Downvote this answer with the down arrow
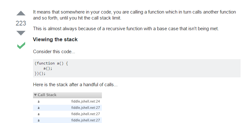Image resolution: width=250 pixels, height=123 pixels. point(21,33)
